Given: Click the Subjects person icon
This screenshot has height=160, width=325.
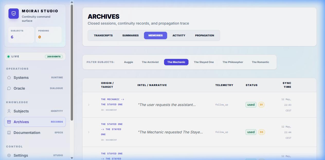Looking at the screenshot, I should [x=9, y=111].
